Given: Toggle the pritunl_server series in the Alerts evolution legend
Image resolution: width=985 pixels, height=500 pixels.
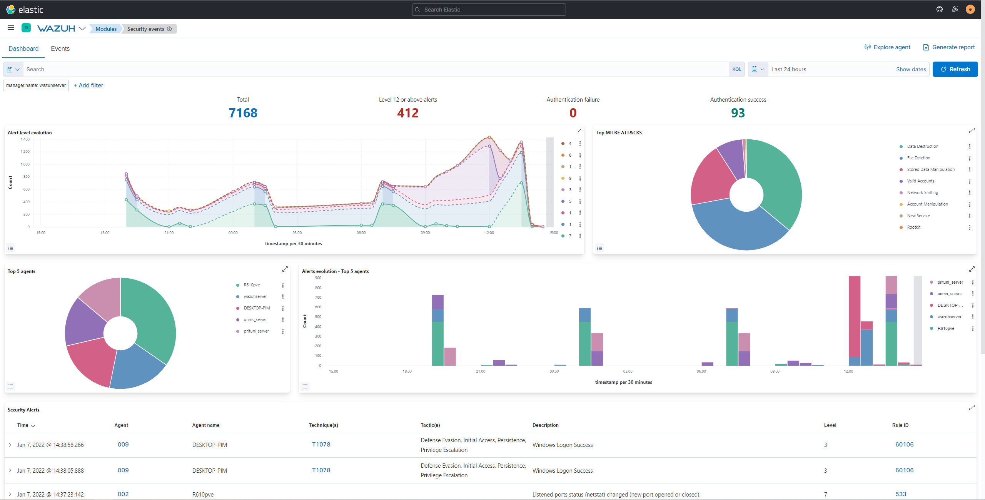Looking at the screenshot, I should (x=950, y=282).
